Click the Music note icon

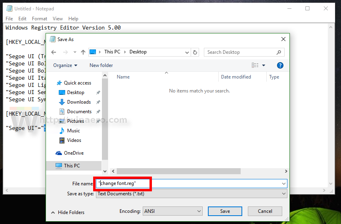tap(62, 131)
